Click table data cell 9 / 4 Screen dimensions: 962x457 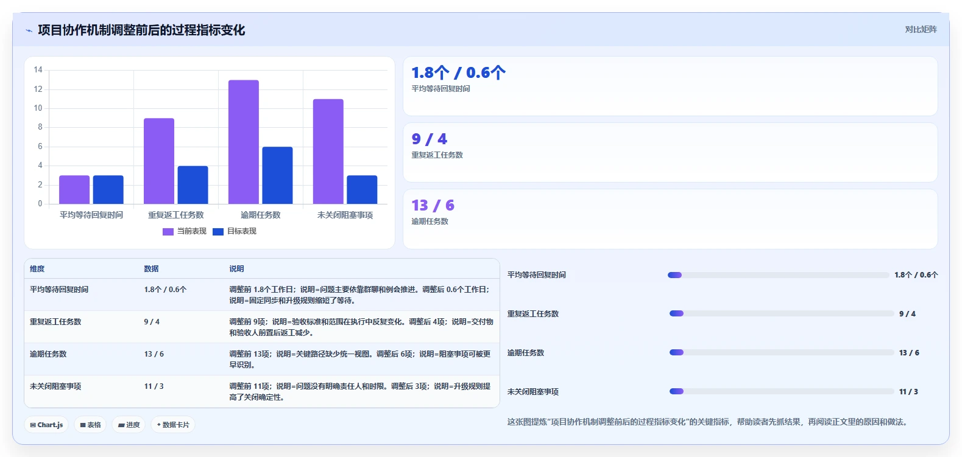point(152,322)
